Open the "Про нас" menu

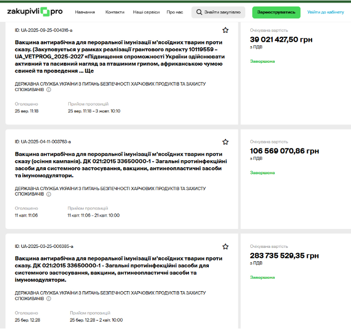tap(174, 12)
